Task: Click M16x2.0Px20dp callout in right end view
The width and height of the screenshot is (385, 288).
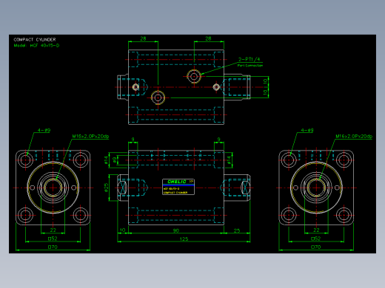Action: (354, 136)
